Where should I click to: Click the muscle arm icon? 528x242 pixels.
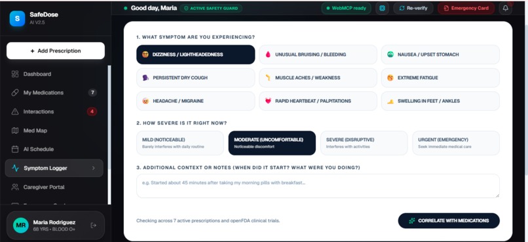(x=268, y=77)
